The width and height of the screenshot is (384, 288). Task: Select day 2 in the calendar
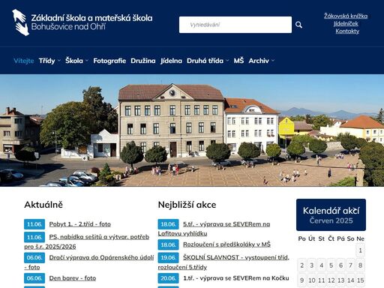tap(302, 265)
